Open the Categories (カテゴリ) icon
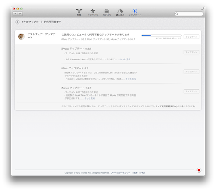The width and height of the screenshot is (216, 191). tap(107, 12)
